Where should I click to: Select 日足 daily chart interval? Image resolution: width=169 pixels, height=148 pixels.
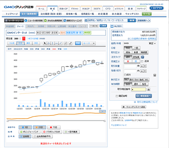[20, 43]
